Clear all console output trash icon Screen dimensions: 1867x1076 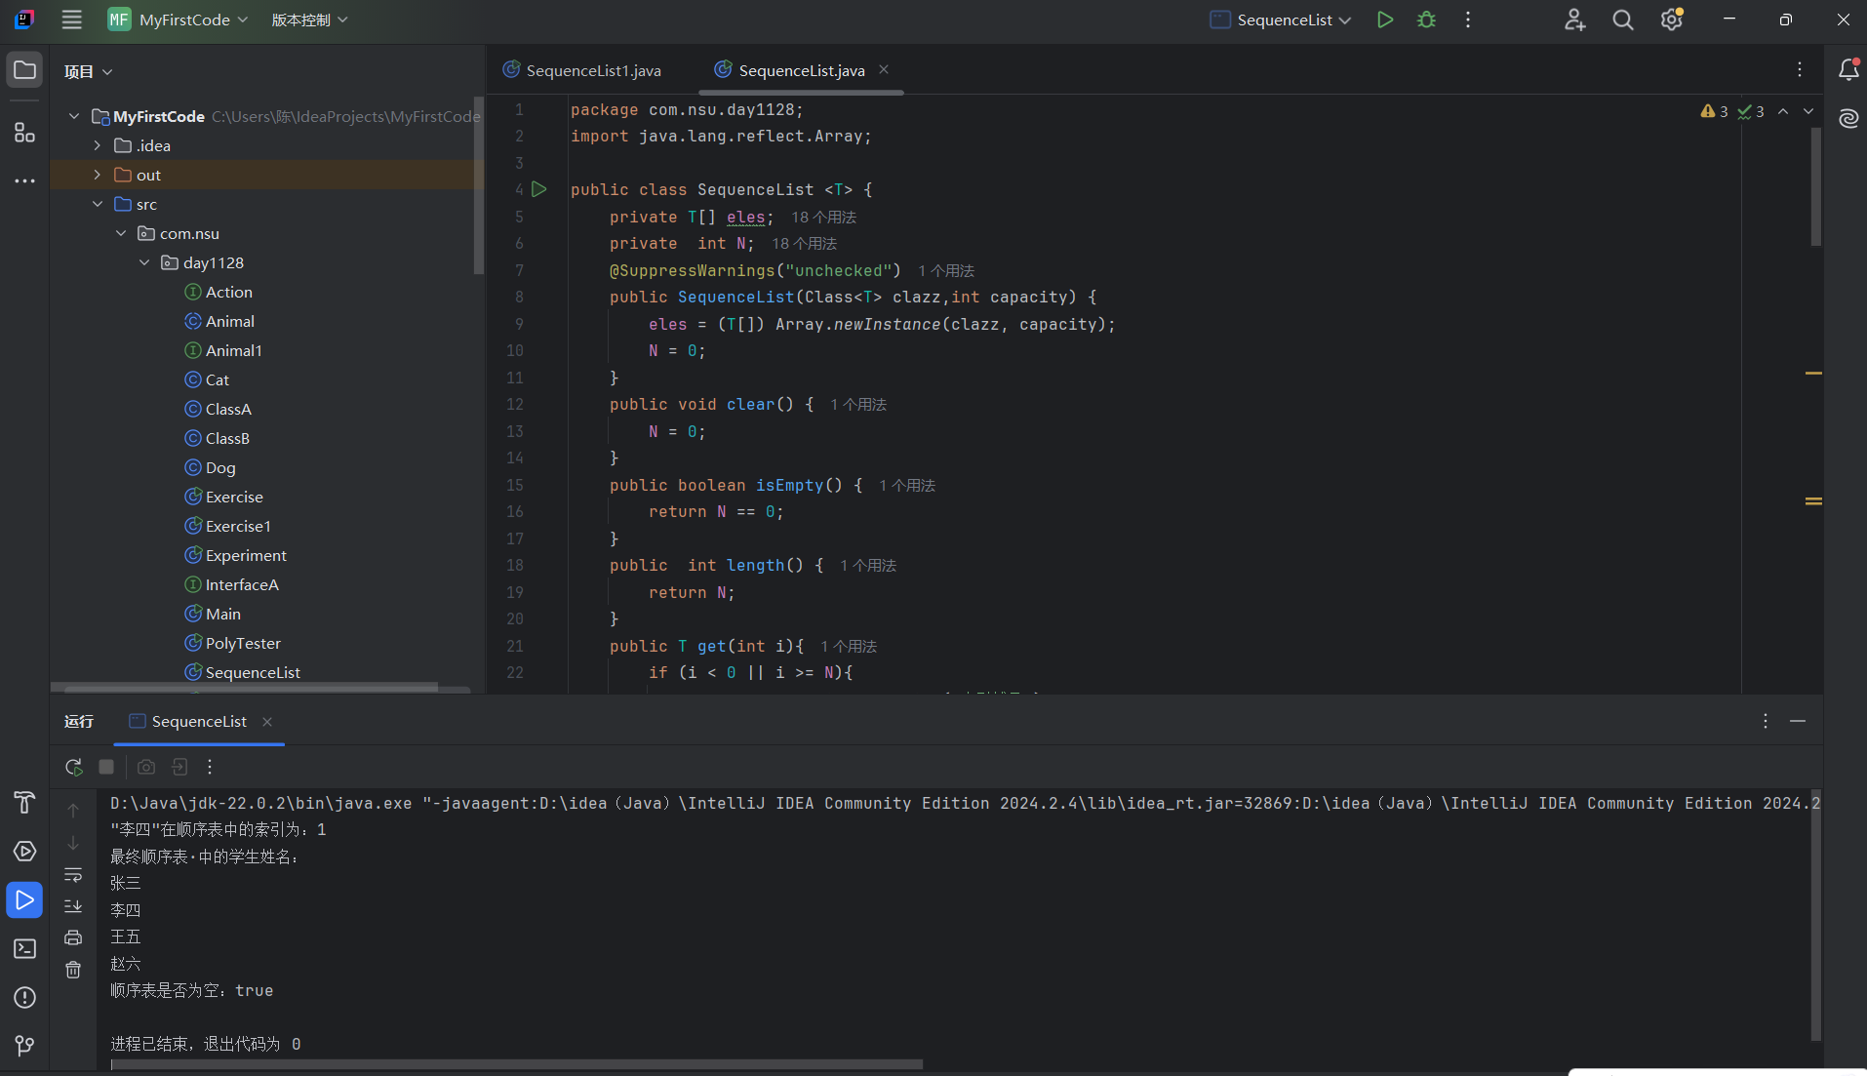tap(73, 970)
